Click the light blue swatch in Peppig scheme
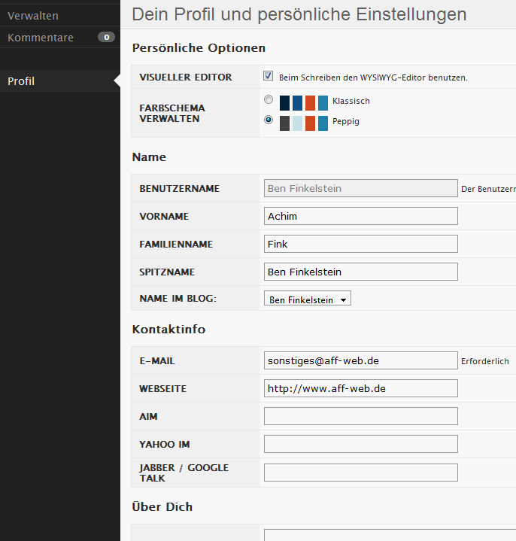The width and height of the screenshot is (516, 541). [297, 123]
